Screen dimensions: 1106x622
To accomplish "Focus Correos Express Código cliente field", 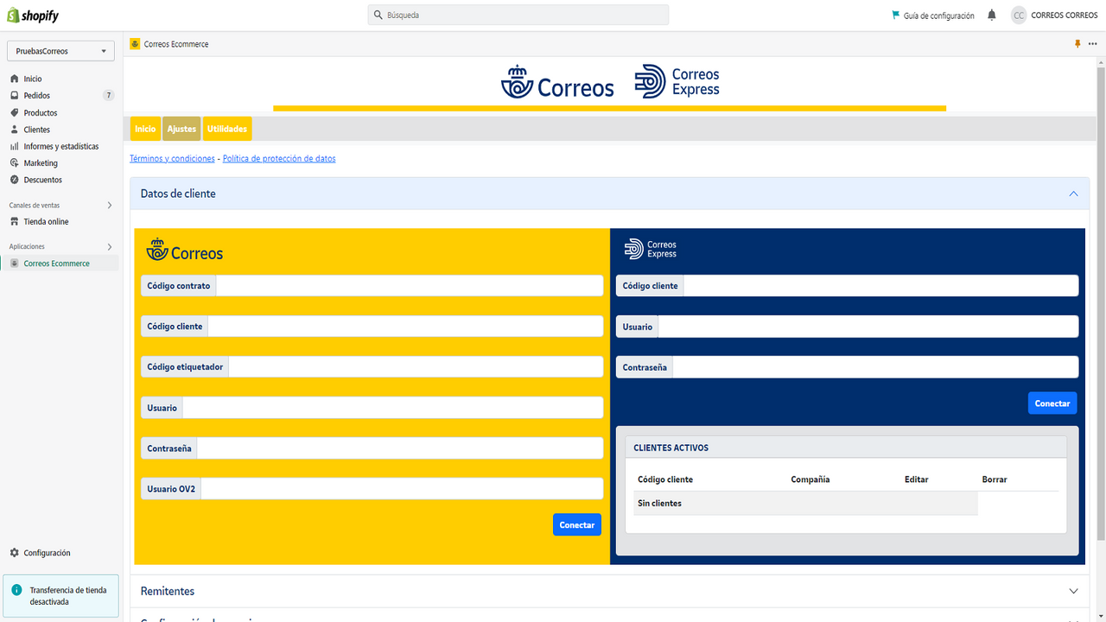I will (880, 286).
